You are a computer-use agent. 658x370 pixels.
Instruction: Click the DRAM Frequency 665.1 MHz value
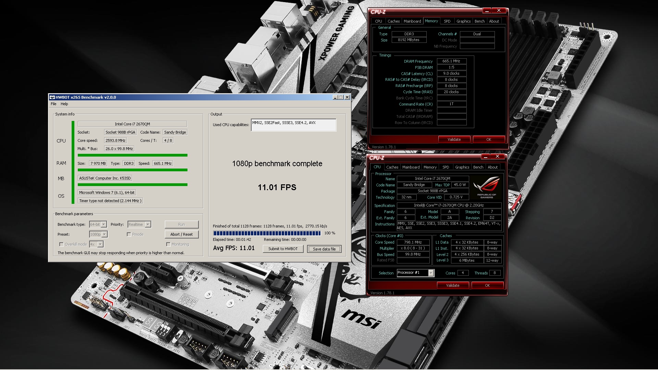point(451,61)
